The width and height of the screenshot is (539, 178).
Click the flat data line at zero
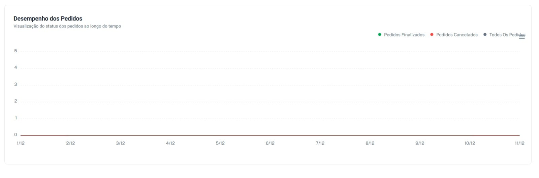click(x=269, y=135)
